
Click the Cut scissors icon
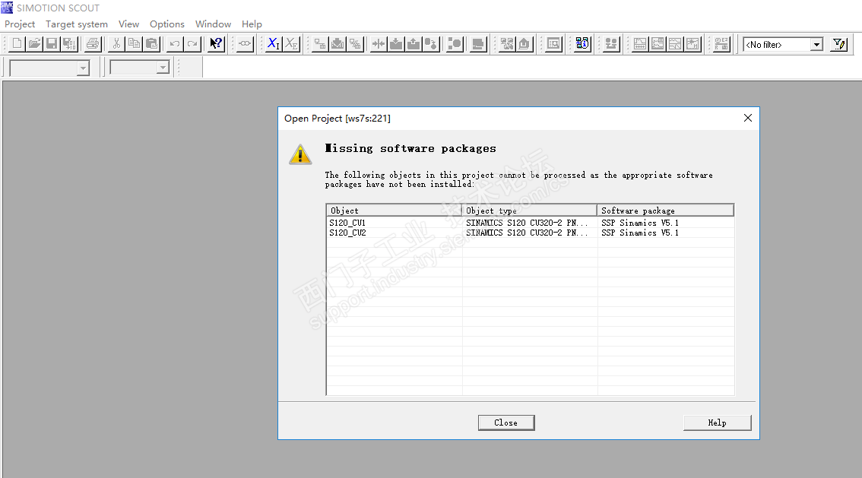pyautogui.click(x=116, y=44)
